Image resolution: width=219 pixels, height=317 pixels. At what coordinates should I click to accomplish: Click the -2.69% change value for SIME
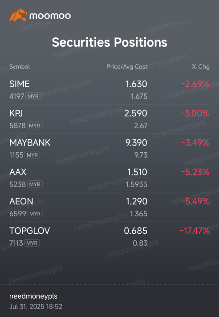195,84
